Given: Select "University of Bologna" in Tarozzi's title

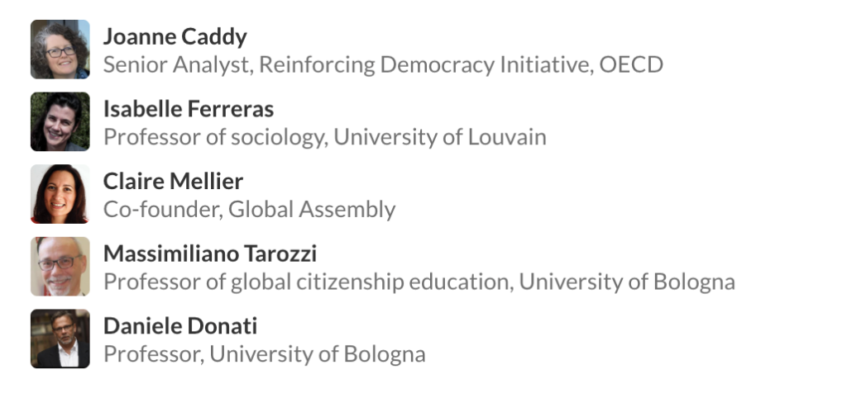Looking at the screenshot, I should (626, 282).
